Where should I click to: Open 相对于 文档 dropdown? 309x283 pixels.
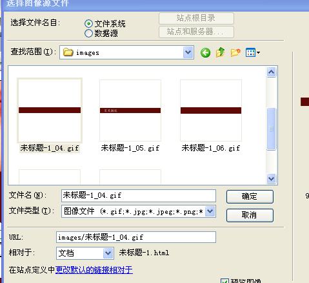(x=108, y=253)
